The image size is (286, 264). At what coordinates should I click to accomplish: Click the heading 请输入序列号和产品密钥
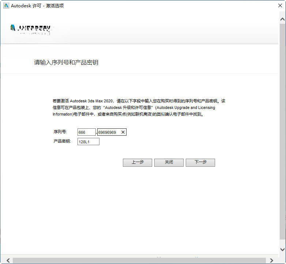(66, 63)
